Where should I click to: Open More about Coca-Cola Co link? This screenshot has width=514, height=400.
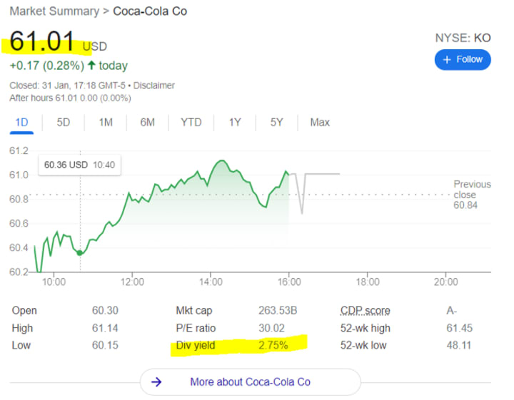point(251,381)
